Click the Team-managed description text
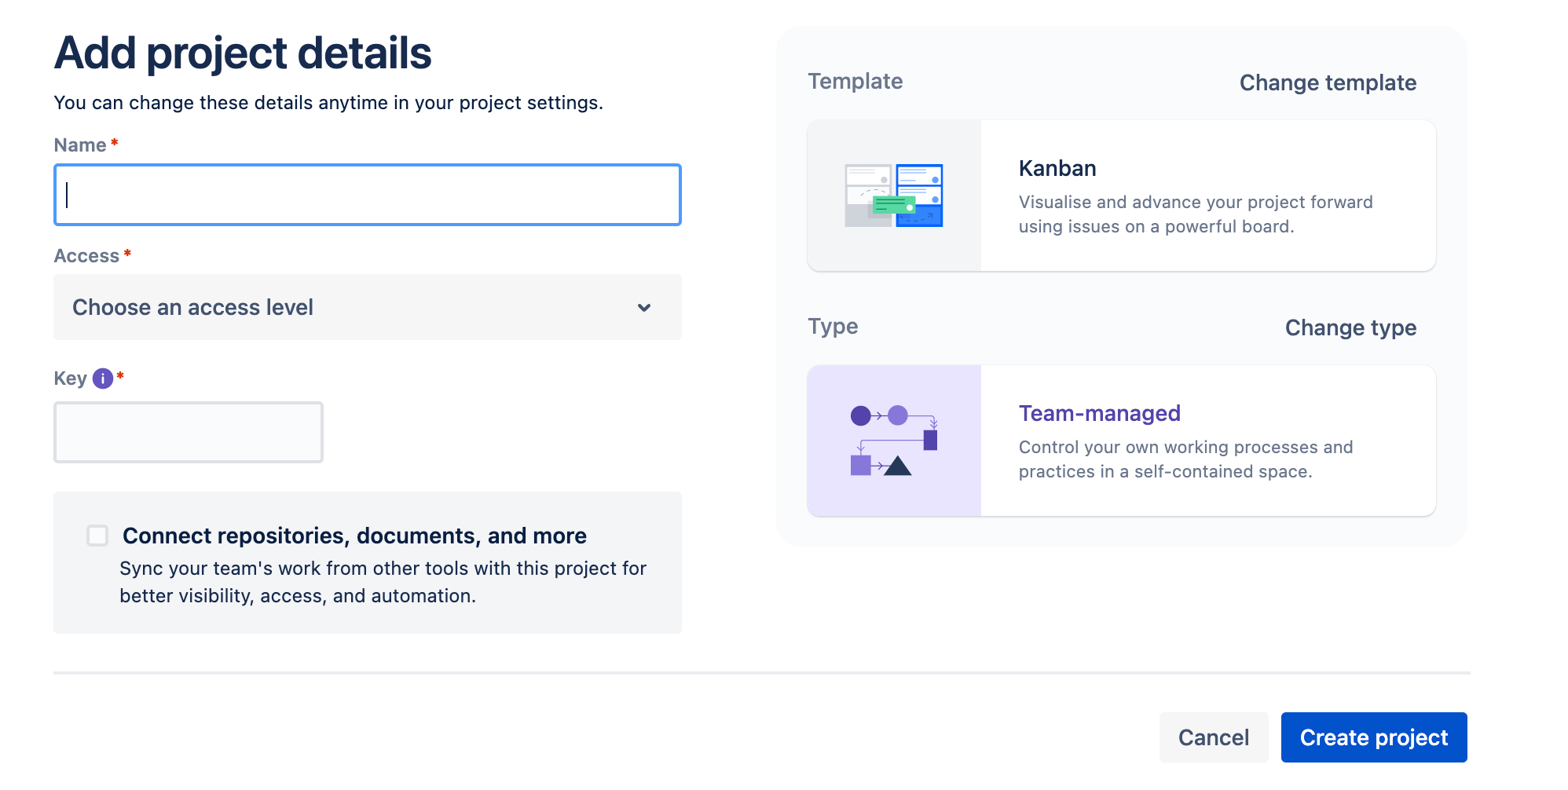 tap(1185, 459)
